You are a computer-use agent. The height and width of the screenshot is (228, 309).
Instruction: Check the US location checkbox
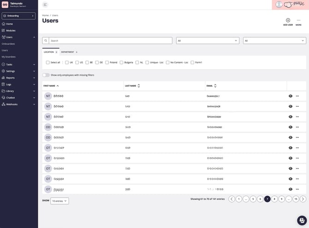(x=77, y=63)
